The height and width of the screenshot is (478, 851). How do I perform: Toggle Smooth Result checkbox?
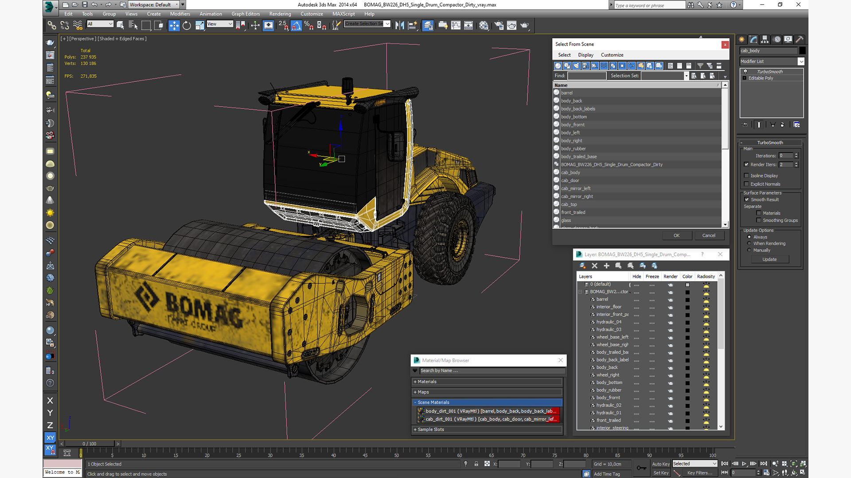747,200
